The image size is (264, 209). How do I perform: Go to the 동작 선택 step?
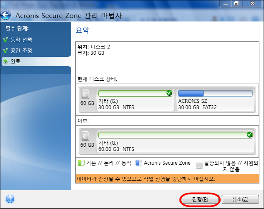point(21,40)
